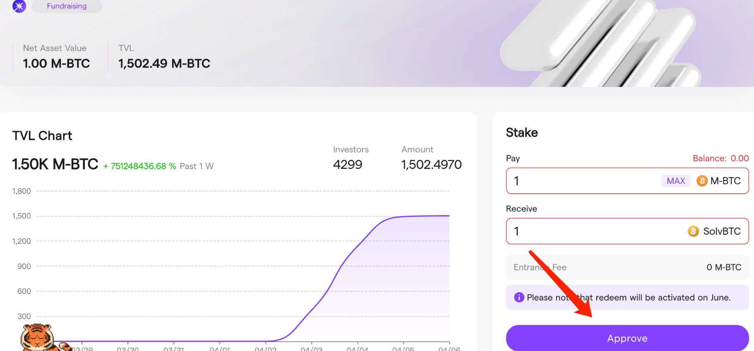Click the info icon beside redeem notice
This screenshot has height=351, width=754.
(x=519, y=297)
